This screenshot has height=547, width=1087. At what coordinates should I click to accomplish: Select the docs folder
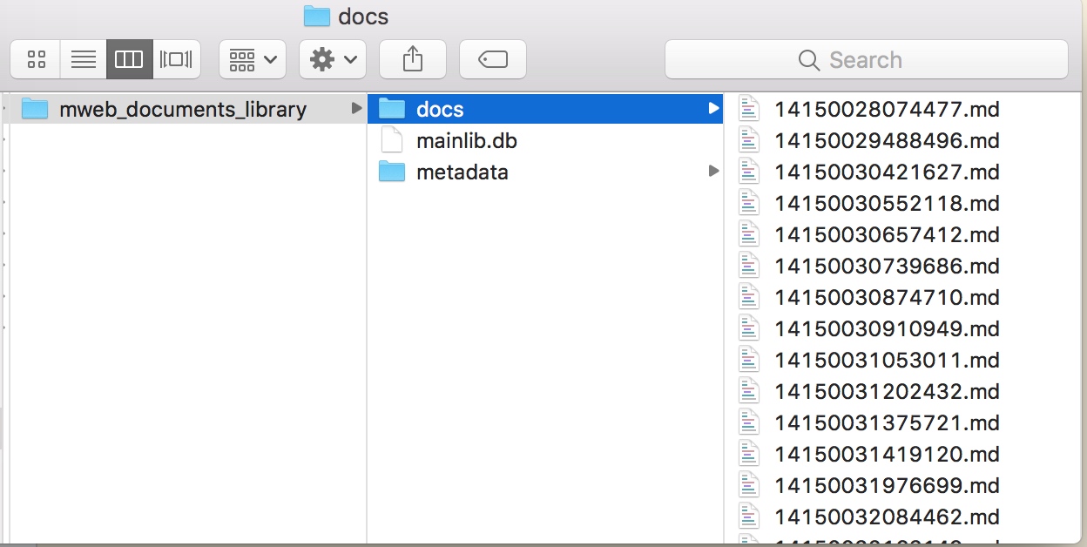pos(440,109)
